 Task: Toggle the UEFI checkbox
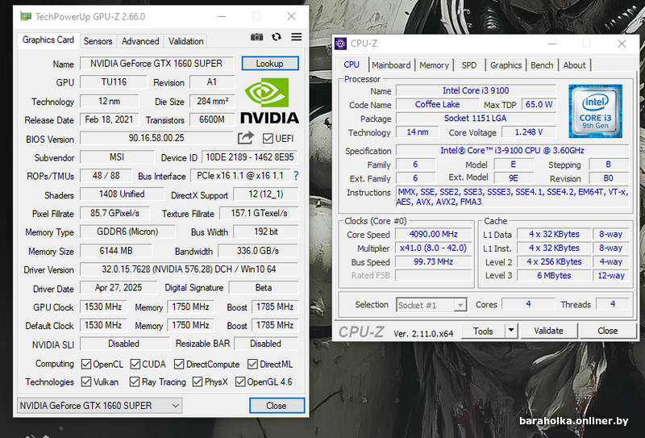point(268,138)
